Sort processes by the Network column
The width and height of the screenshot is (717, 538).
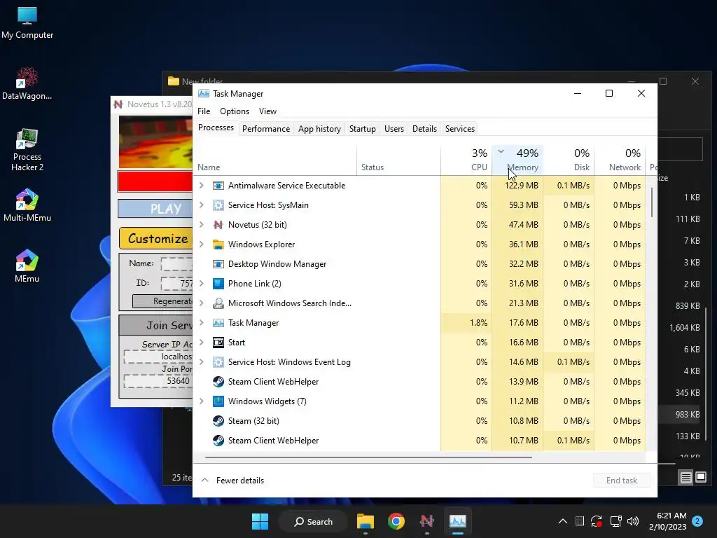click(620, 160)
